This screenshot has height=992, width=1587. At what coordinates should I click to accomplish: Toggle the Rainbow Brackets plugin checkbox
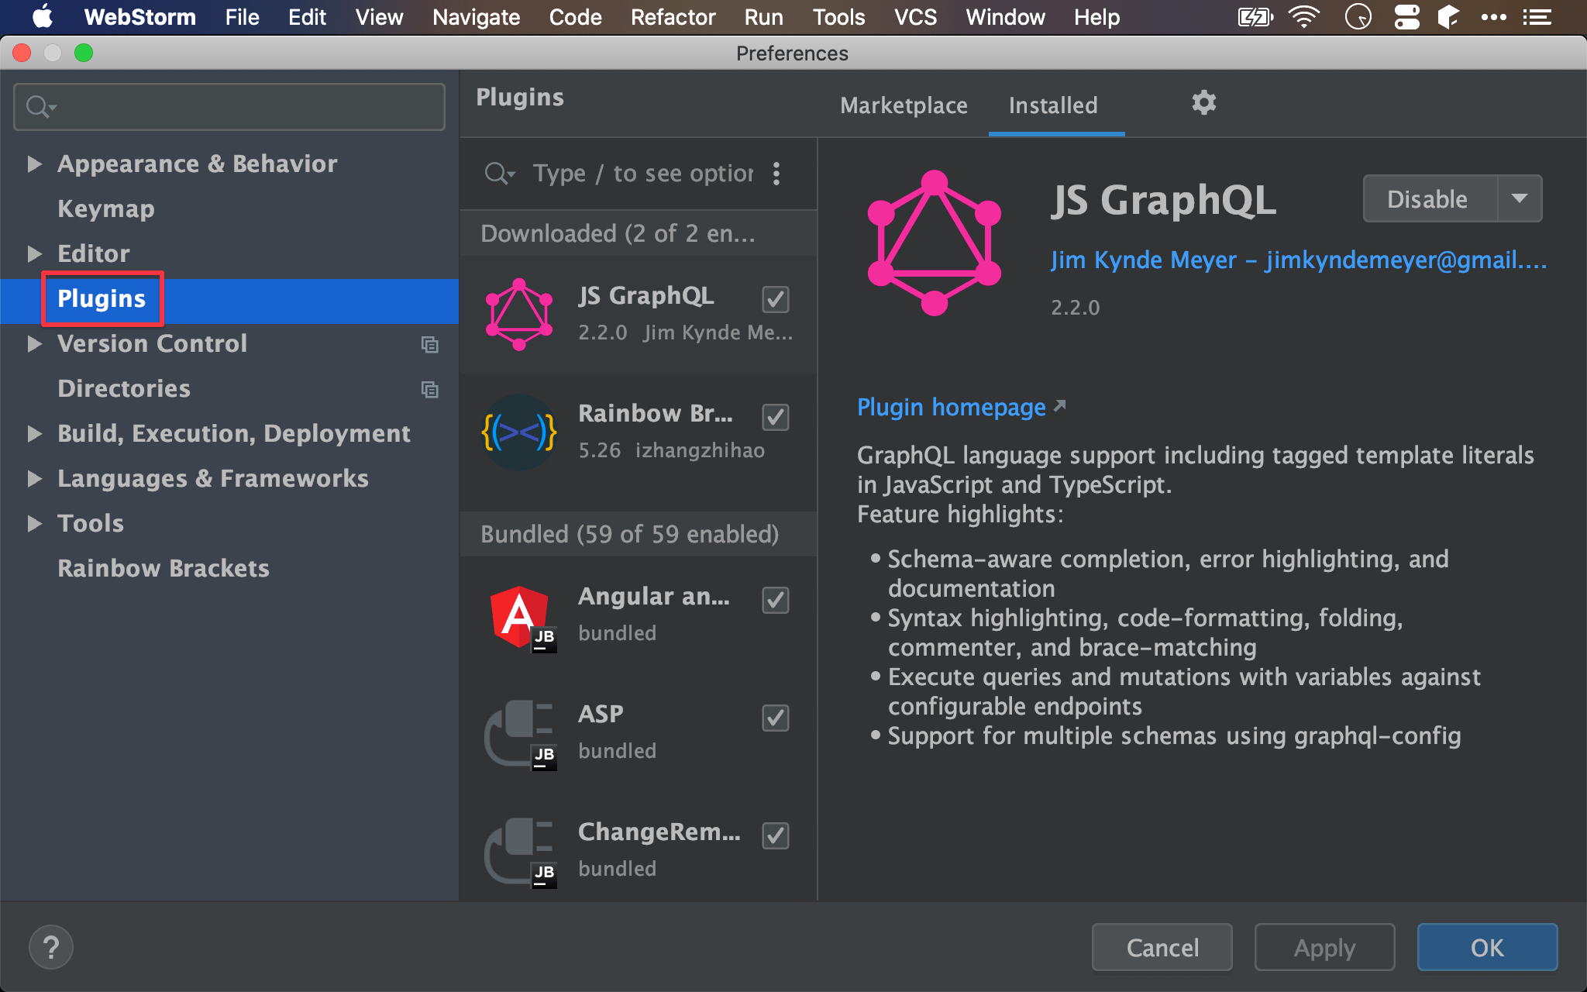[x=776, y=417]
